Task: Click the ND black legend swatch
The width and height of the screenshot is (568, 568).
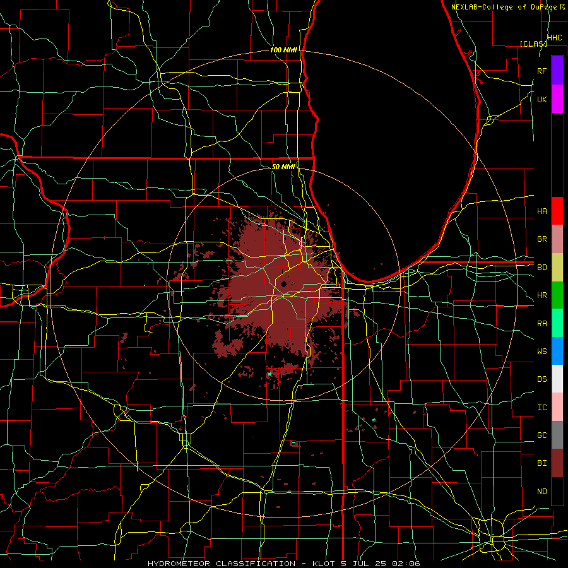Action: pos(557,491)
